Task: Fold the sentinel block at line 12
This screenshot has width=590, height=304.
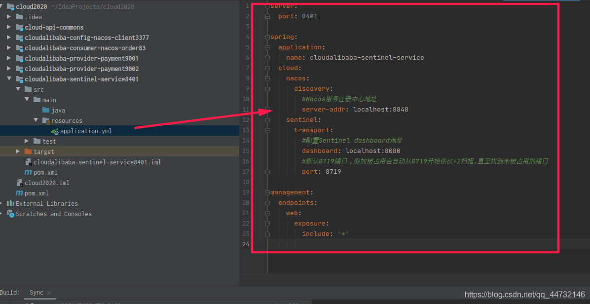Action: click(x=267, y=119)
